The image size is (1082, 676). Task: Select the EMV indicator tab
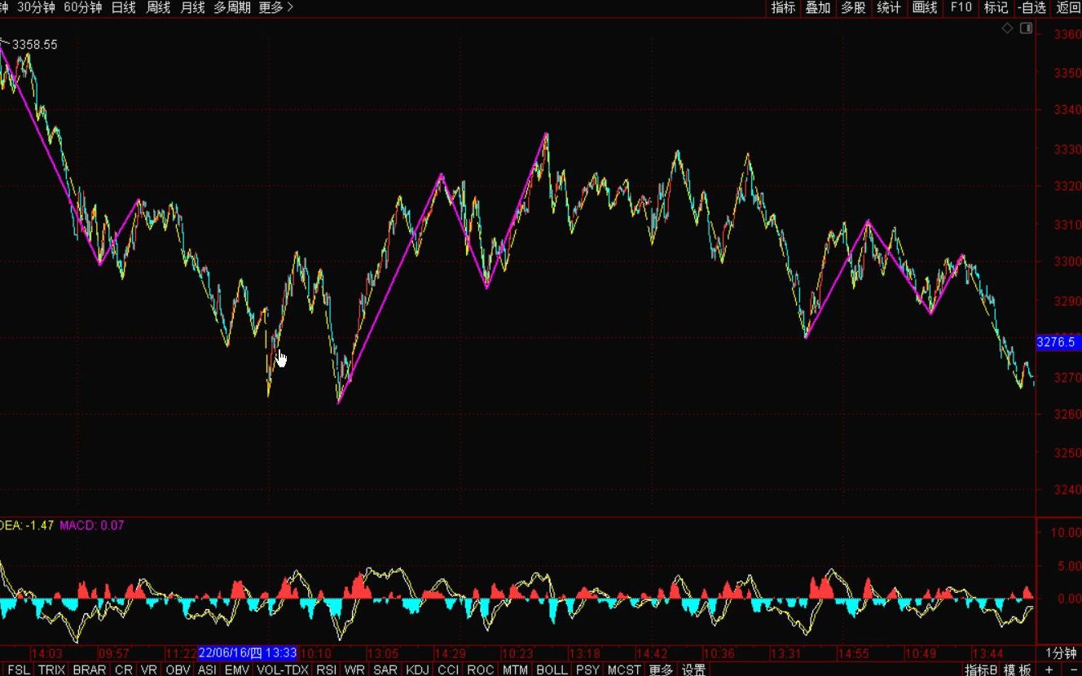pos(236,669)
